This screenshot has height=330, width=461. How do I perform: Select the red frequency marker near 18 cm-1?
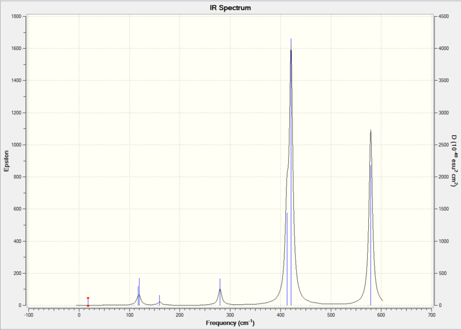pos(88,302)
